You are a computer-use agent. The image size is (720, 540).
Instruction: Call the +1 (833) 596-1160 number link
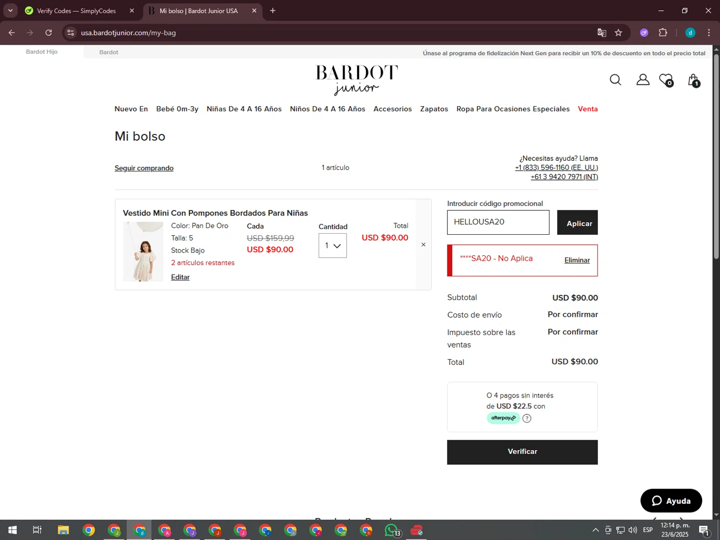[x=556, y=168]
